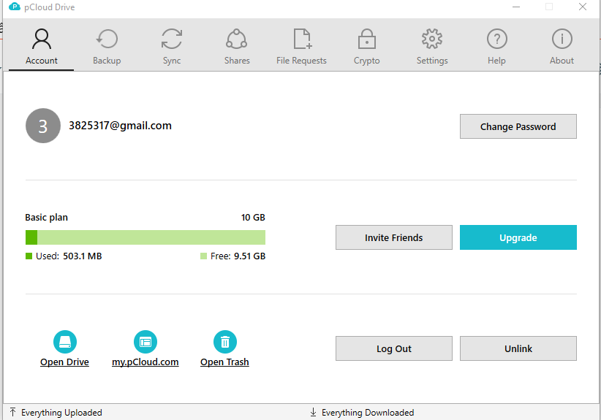Close the pCloud Drive window
This screenshot has width=601, height=420.
(x=583, y=7)
